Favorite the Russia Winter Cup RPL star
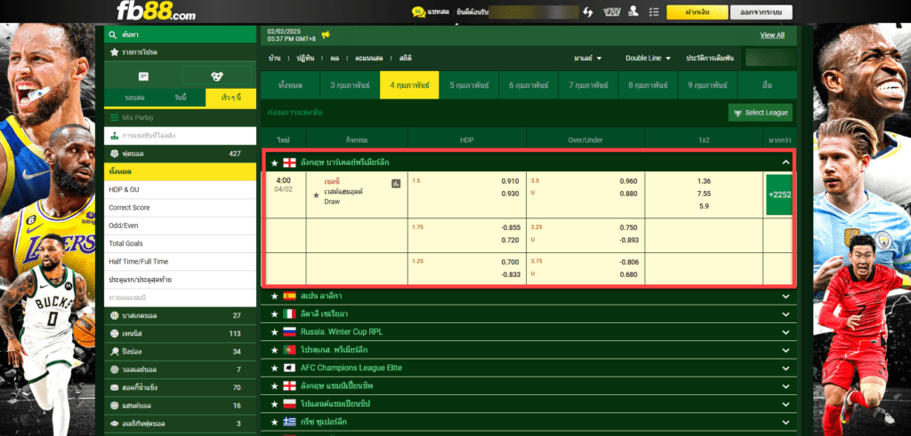 point(274,332)
